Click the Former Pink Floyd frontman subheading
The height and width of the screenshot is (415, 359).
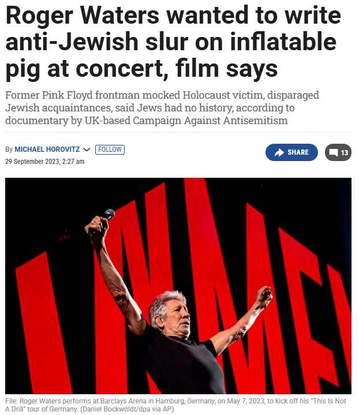162,108
